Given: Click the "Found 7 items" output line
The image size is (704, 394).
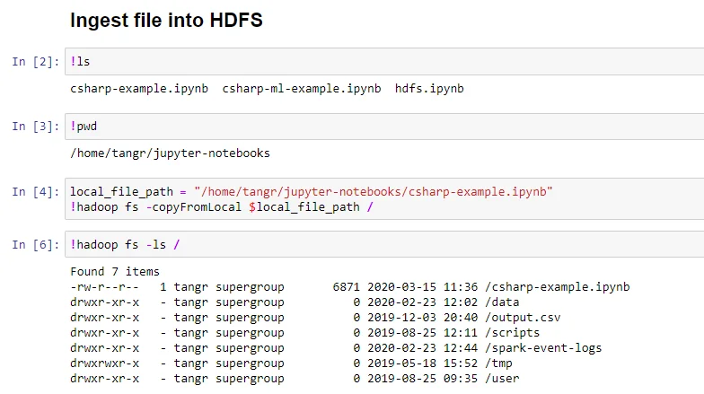Looking at the screenshot, I should pyautogui.click(x=115, y=271).
